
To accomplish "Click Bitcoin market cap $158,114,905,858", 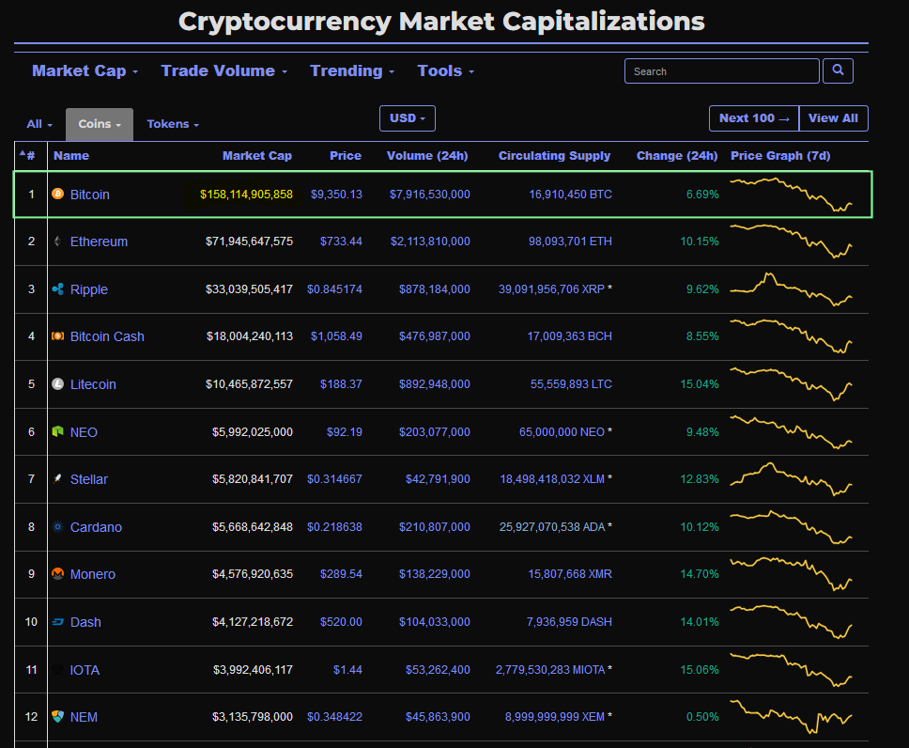I will pos(246,195).
